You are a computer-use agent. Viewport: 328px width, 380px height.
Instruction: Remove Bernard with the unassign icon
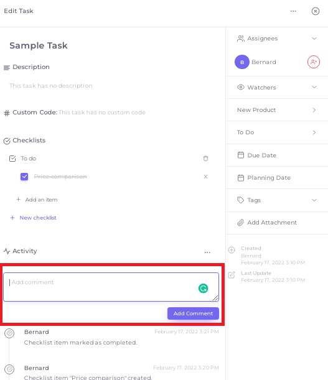[x=314, y=62]
